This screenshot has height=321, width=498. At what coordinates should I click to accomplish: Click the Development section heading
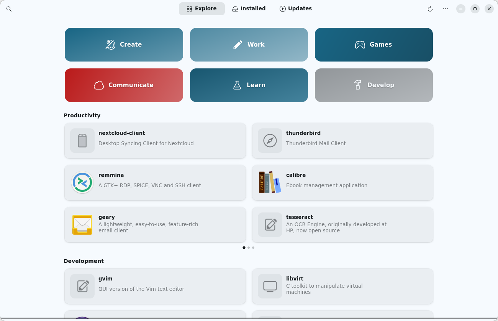(x=84, y=261)
